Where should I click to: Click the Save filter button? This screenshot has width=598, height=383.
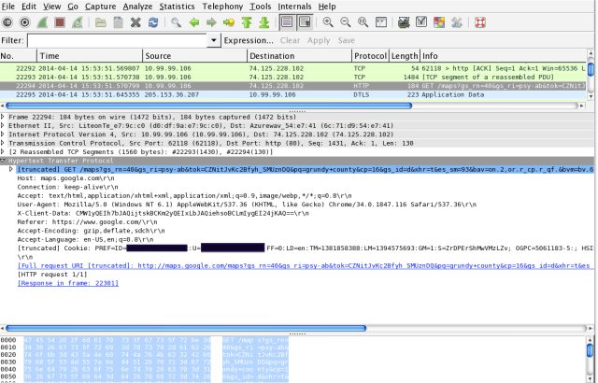point(347,40)
